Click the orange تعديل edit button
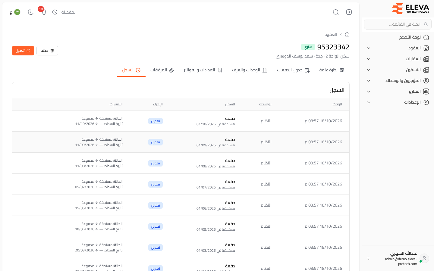Image resolution: width=434 pixels, height=271 pixels. point(23,51)
